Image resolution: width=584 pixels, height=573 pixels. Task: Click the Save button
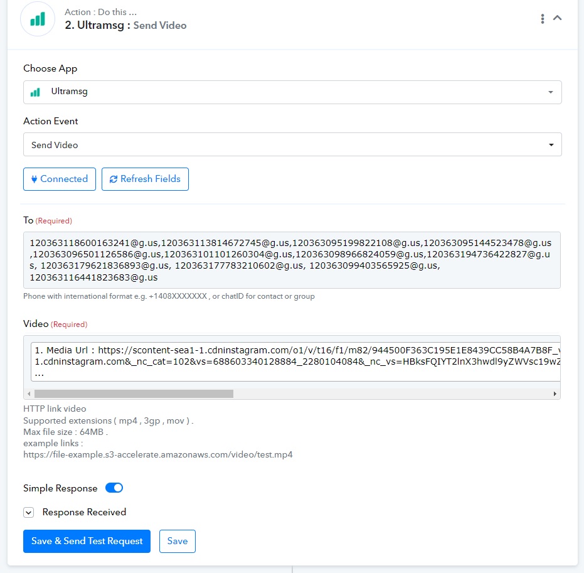pos(178,542)
